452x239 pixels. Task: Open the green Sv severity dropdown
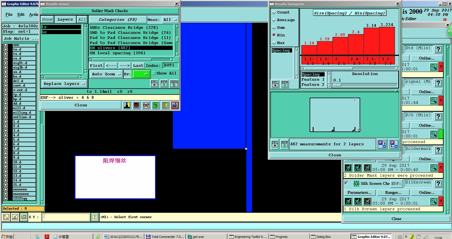(141, 74)
